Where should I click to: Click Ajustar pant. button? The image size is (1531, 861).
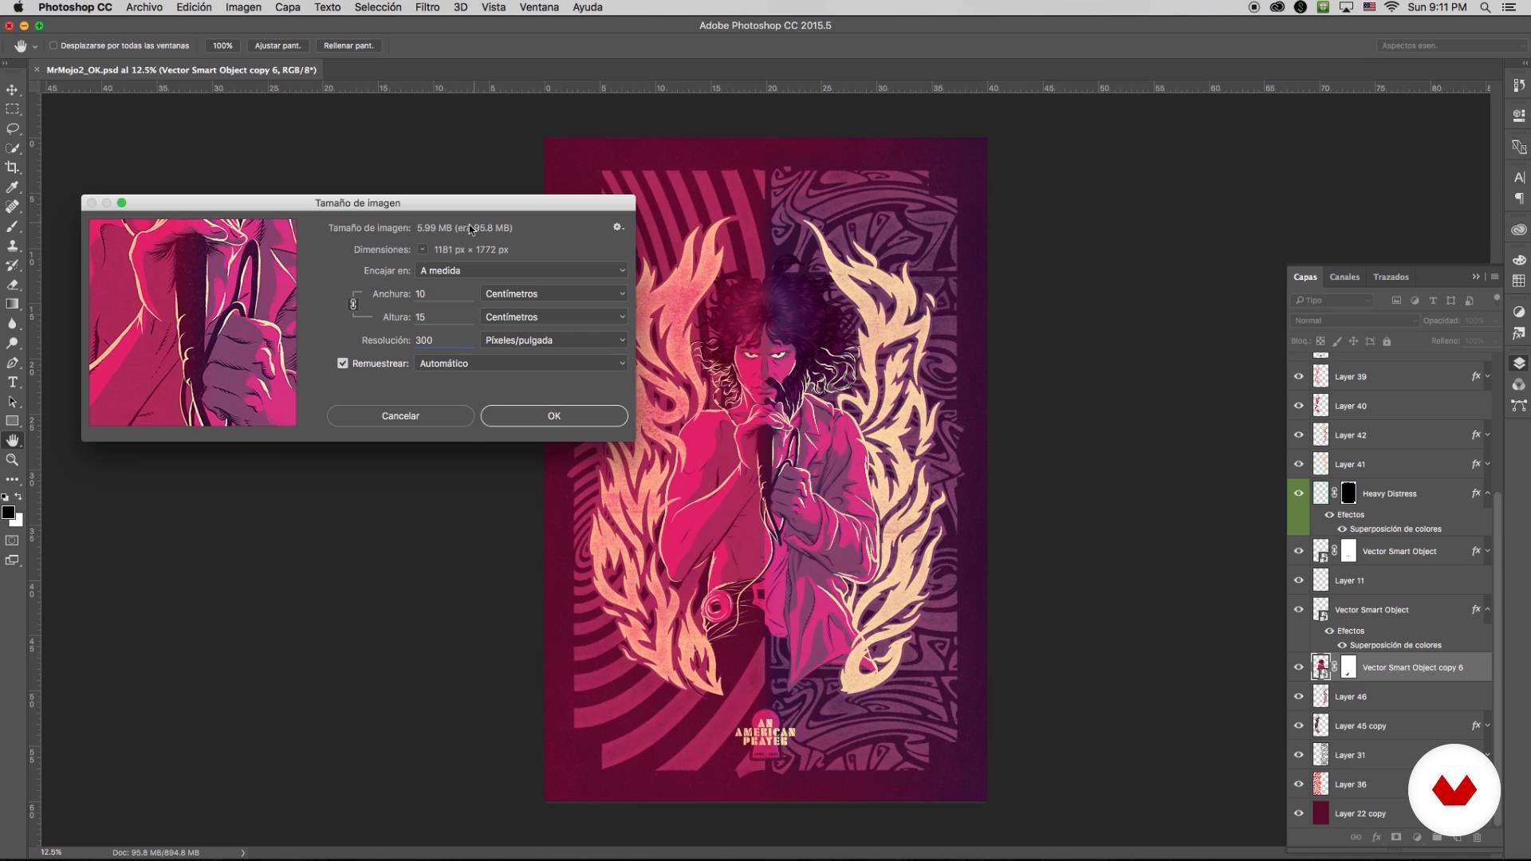[277, 45]
